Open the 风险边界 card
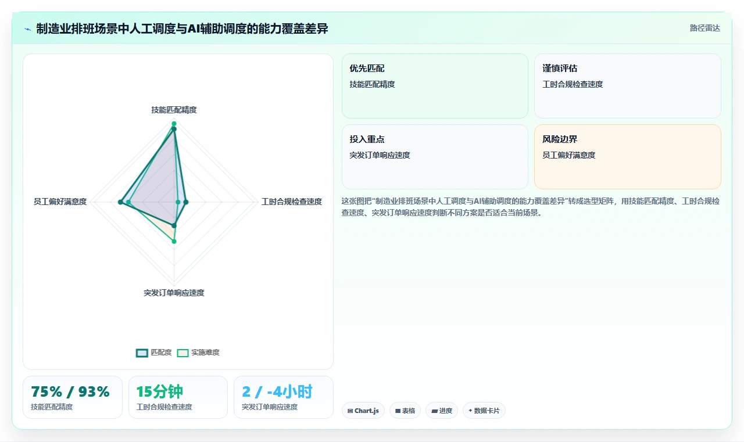This screenshot has width=744, height=442. (x=628, y=157)
